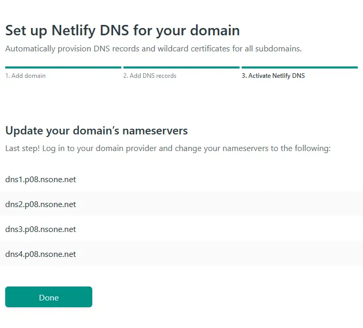
Task: Select nameserver dns3.p08.nsone.net
Action: [x=40, y=229]
